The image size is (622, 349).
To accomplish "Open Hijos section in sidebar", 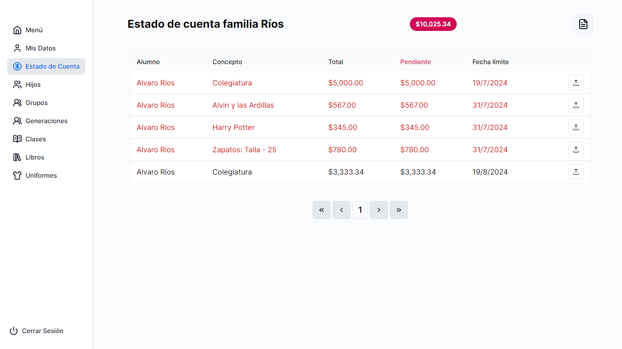I will click(x=33, y=85).
